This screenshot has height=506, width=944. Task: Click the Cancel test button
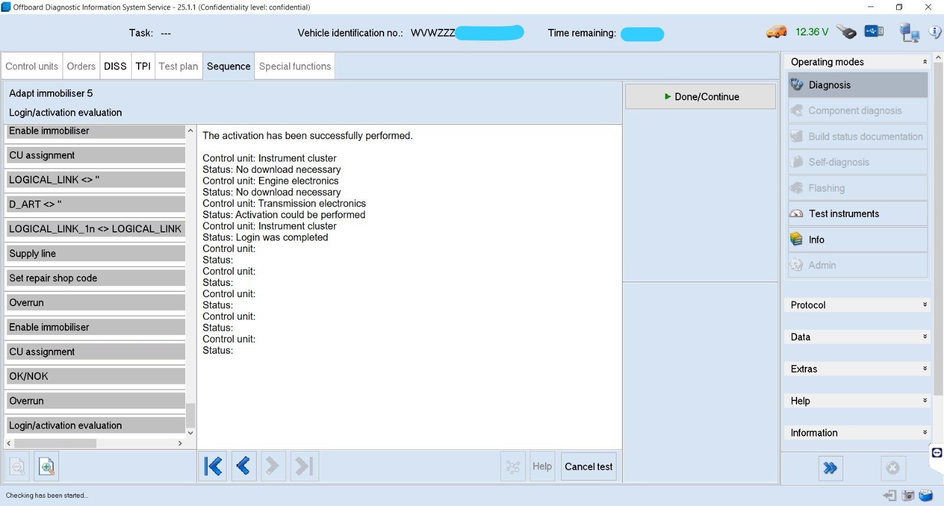pyautogui.click(x=588, y=466)
